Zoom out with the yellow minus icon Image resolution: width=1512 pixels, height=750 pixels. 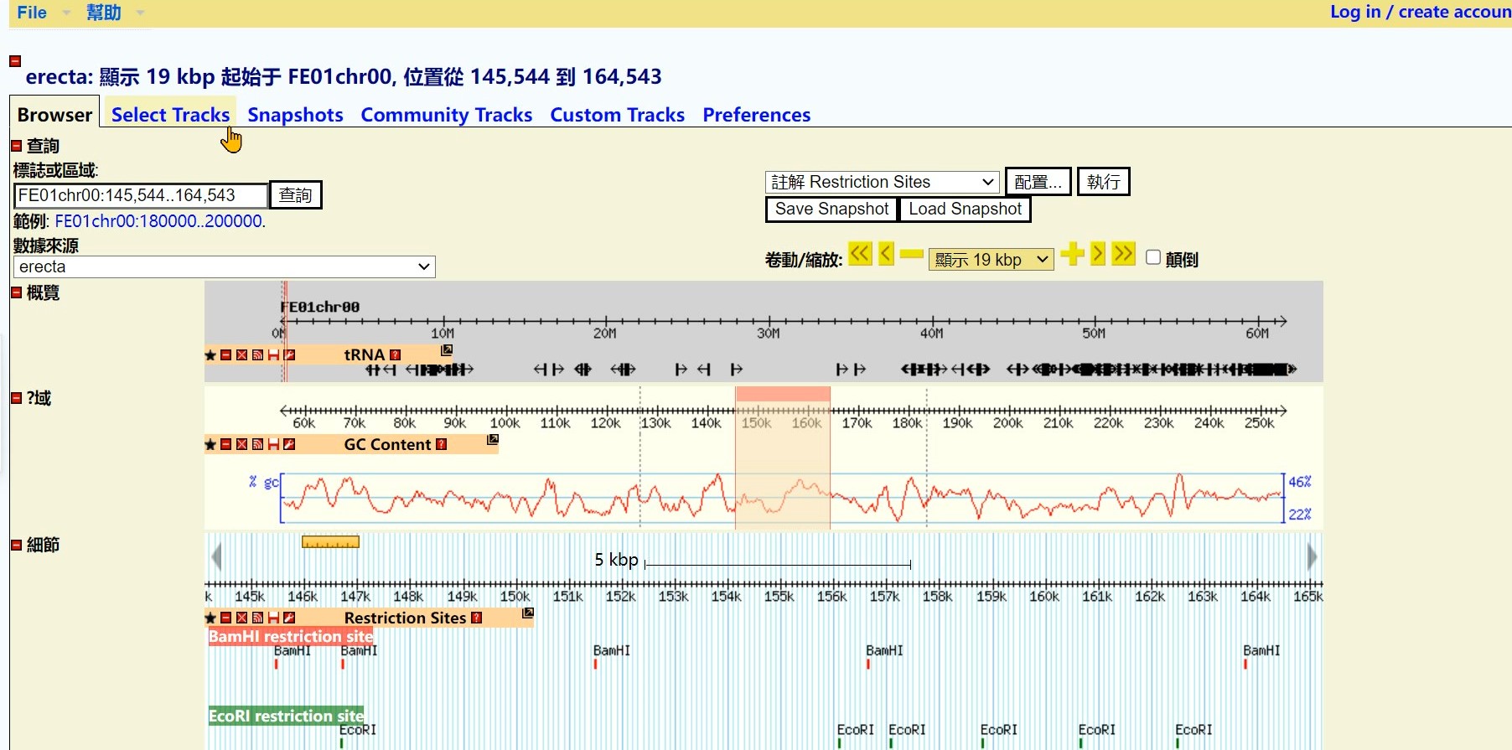[x=911, y=254]
